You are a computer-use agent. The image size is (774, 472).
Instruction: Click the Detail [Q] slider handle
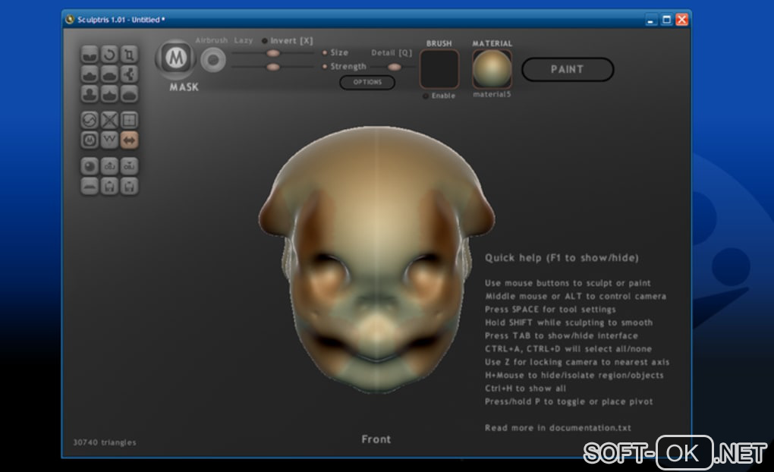tap(394, 67)
